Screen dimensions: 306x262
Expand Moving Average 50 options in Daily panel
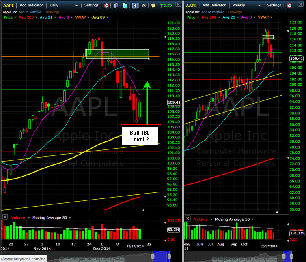pos(70,218)
